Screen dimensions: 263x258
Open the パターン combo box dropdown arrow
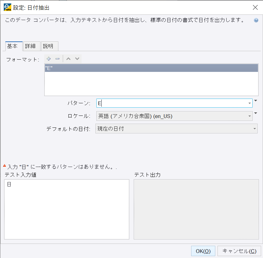[250, 103]
